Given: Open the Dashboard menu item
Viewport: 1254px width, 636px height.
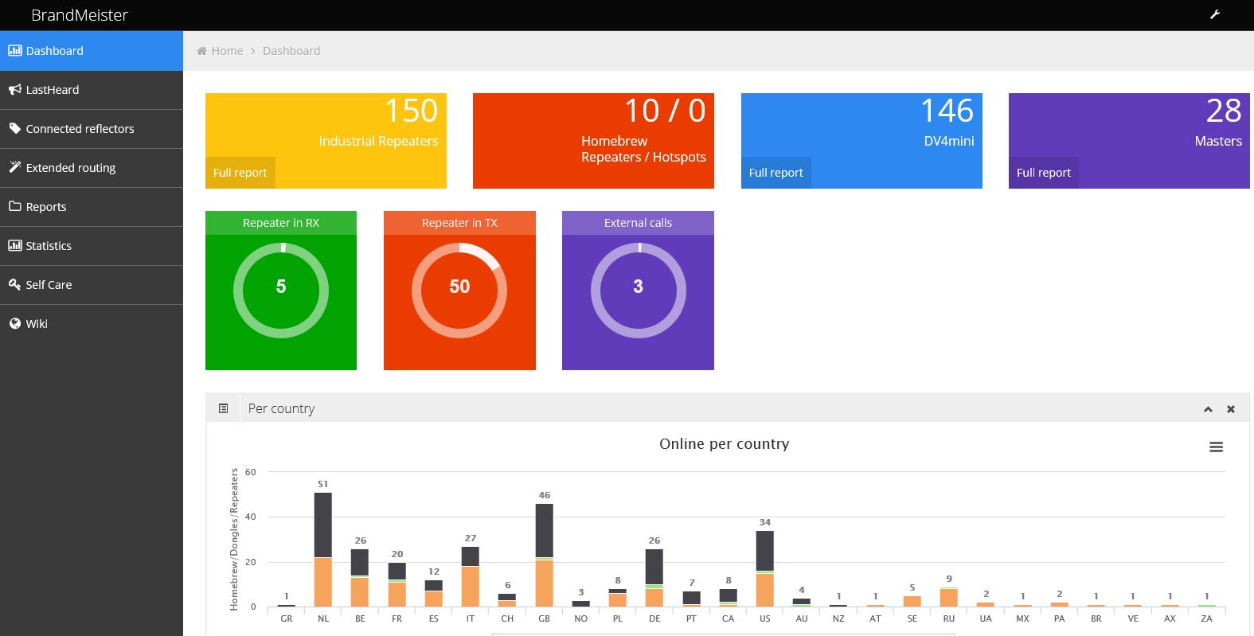Looking at the screenshot, I should 92,51.
